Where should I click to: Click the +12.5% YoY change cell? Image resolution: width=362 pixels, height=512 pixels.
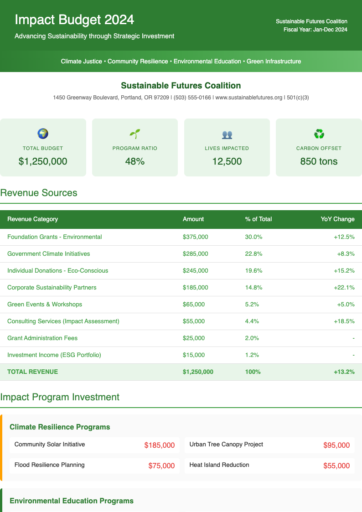point(344,237)
